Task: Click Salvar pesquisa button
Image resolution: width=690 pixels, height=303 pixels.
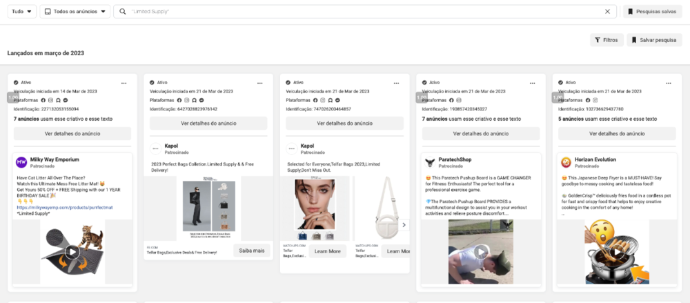Action: (654, 40)
